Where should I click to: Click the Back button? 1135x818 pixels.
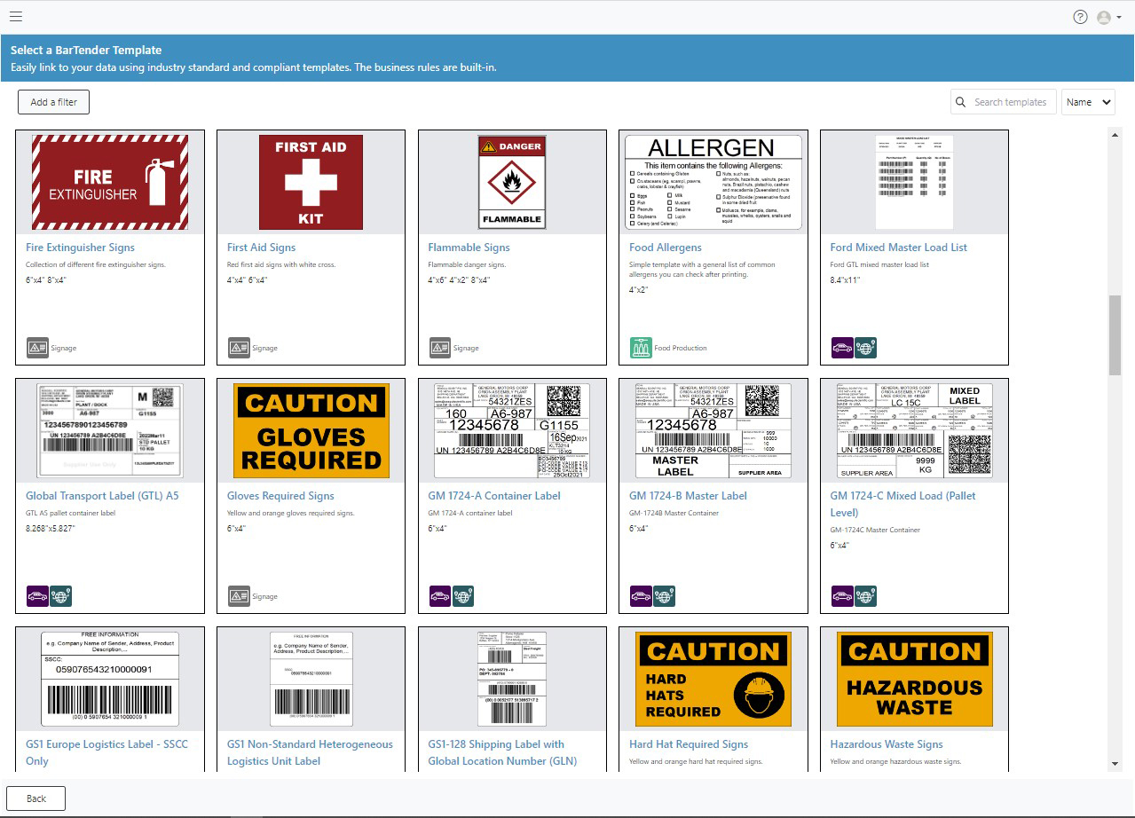tap(35, 798)
